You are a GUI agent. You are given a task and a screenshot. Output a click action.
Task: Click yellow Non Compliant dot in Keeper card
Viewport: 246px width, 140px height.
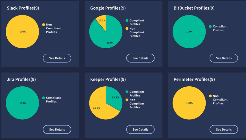point(127,100)
